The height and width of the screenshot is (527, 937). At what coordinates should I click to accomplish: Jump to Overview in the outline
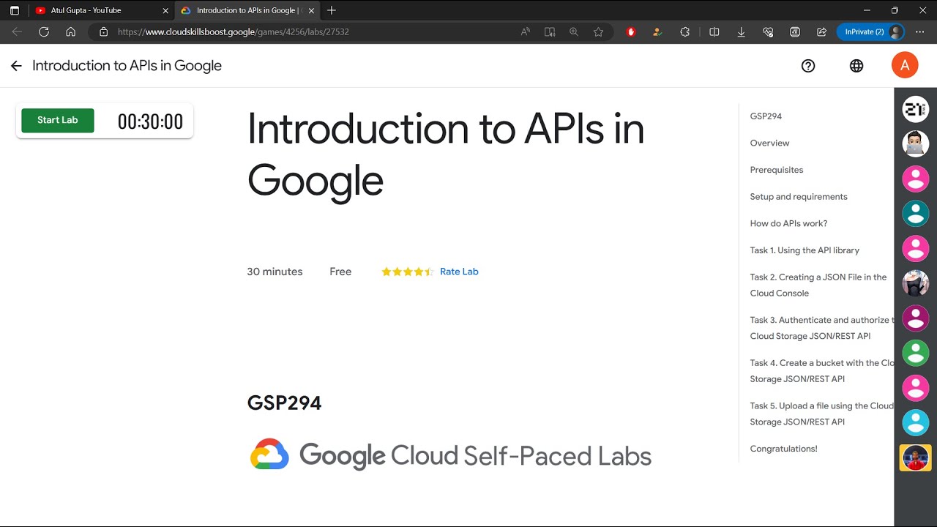pos(769,143)
